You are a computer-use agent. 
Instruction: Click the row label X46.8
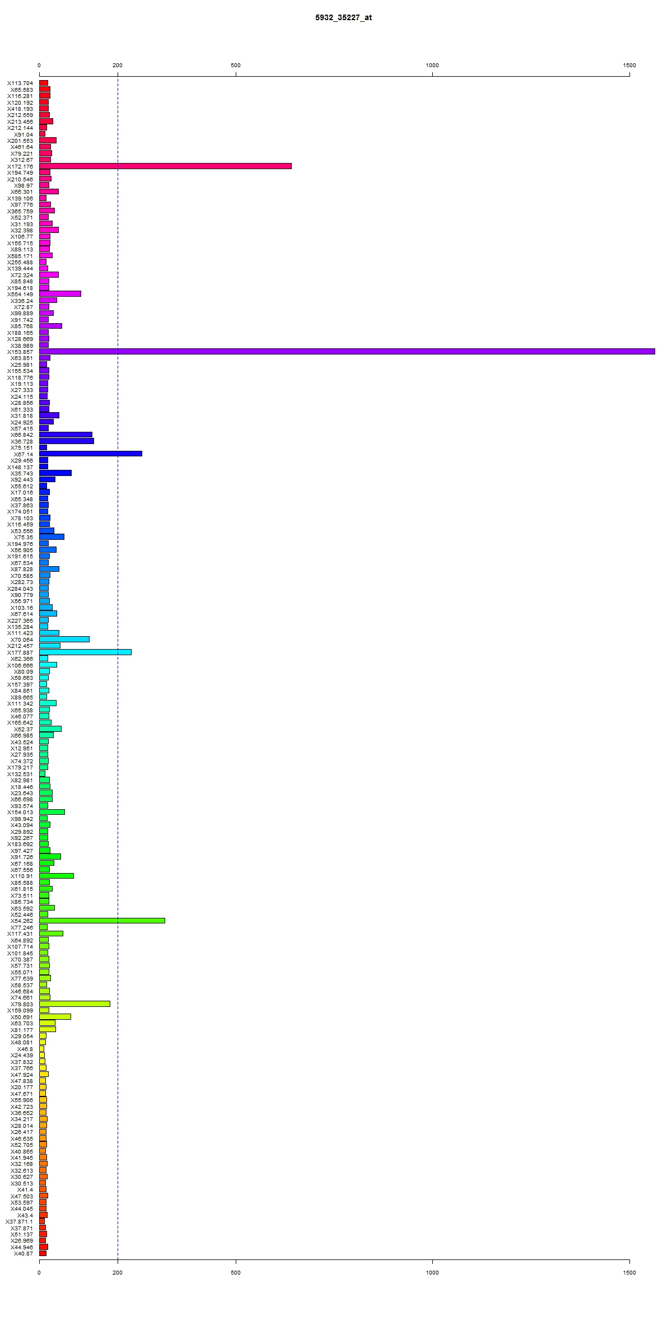25,1049
